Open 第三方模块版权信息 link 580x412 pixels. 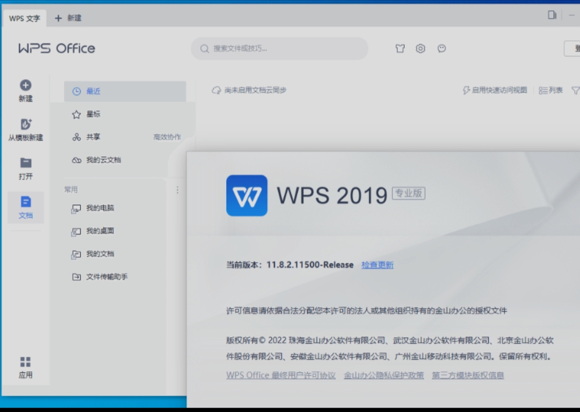coord(468,376)
